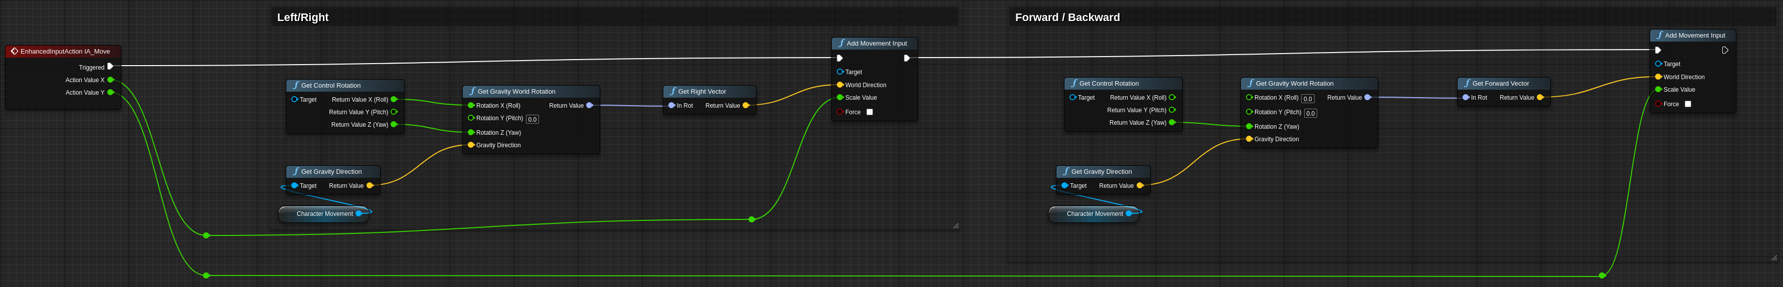Click Force pin on Left/Right Add Movement Input

coord(840,112)
